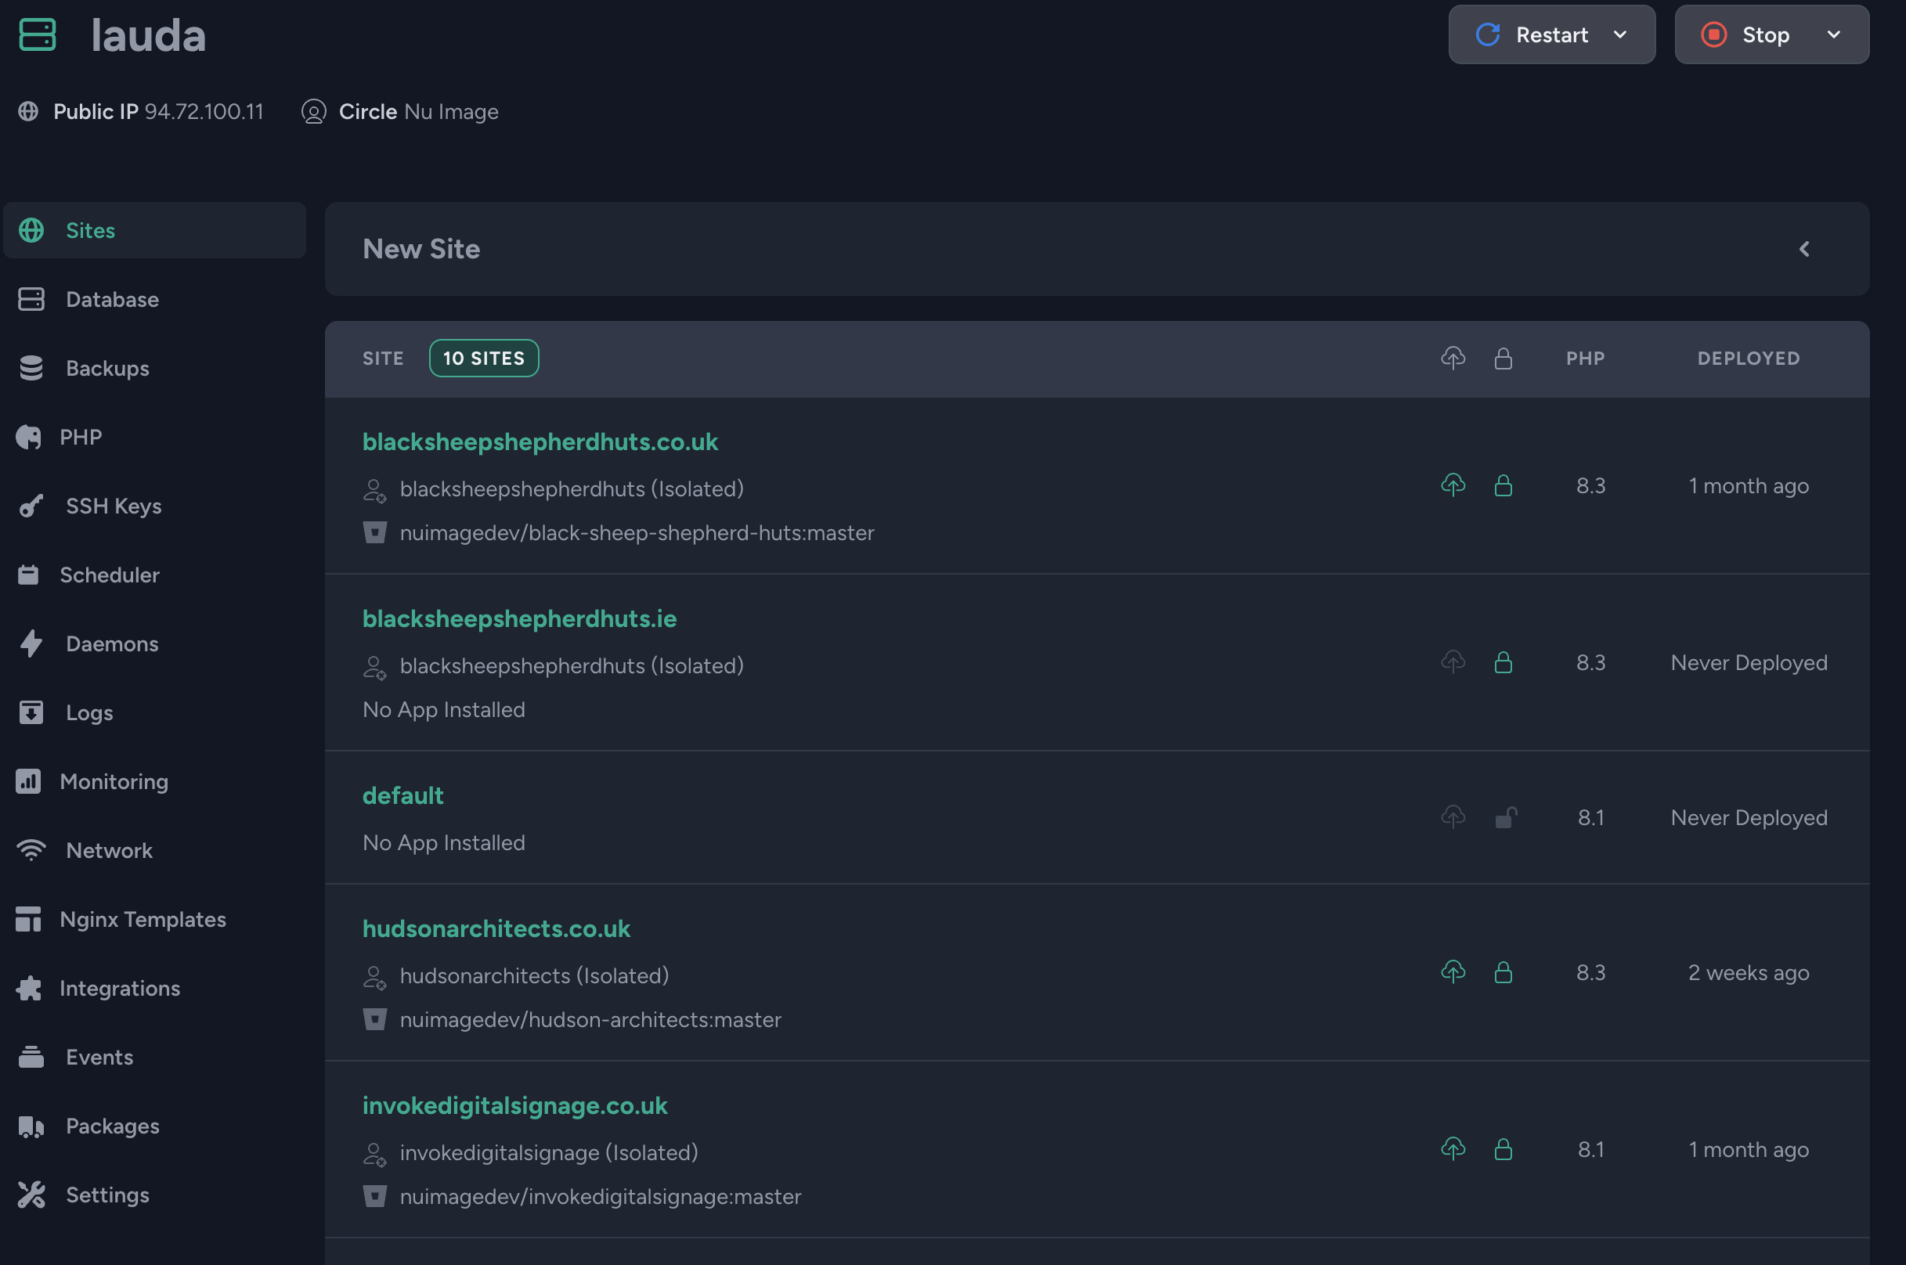The height and width of the screenshot is (1265, 1906).
Task: Click the Circle user avatar icon
Action: (313, 111)
